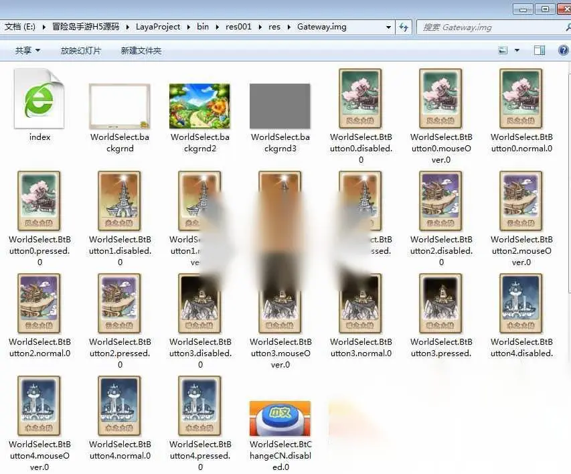Toggle the preview pane icon

[x=540, y=50]
